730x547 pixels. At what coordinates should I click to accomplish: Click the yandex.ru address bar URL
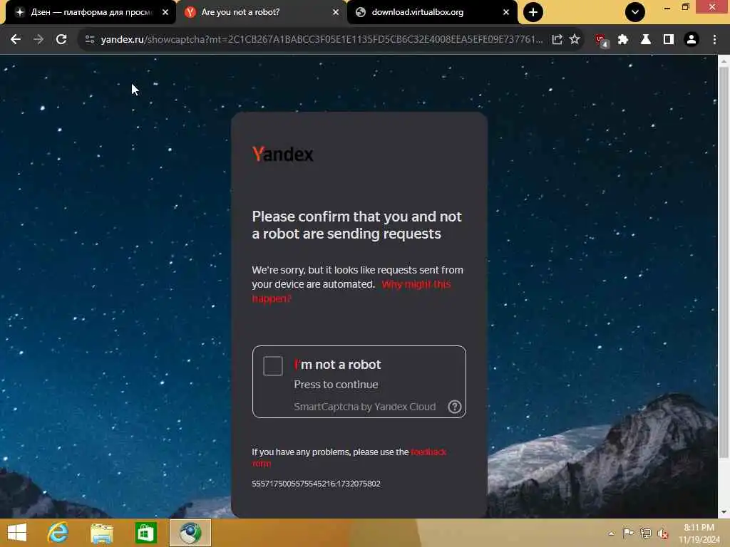click(322, 40)
